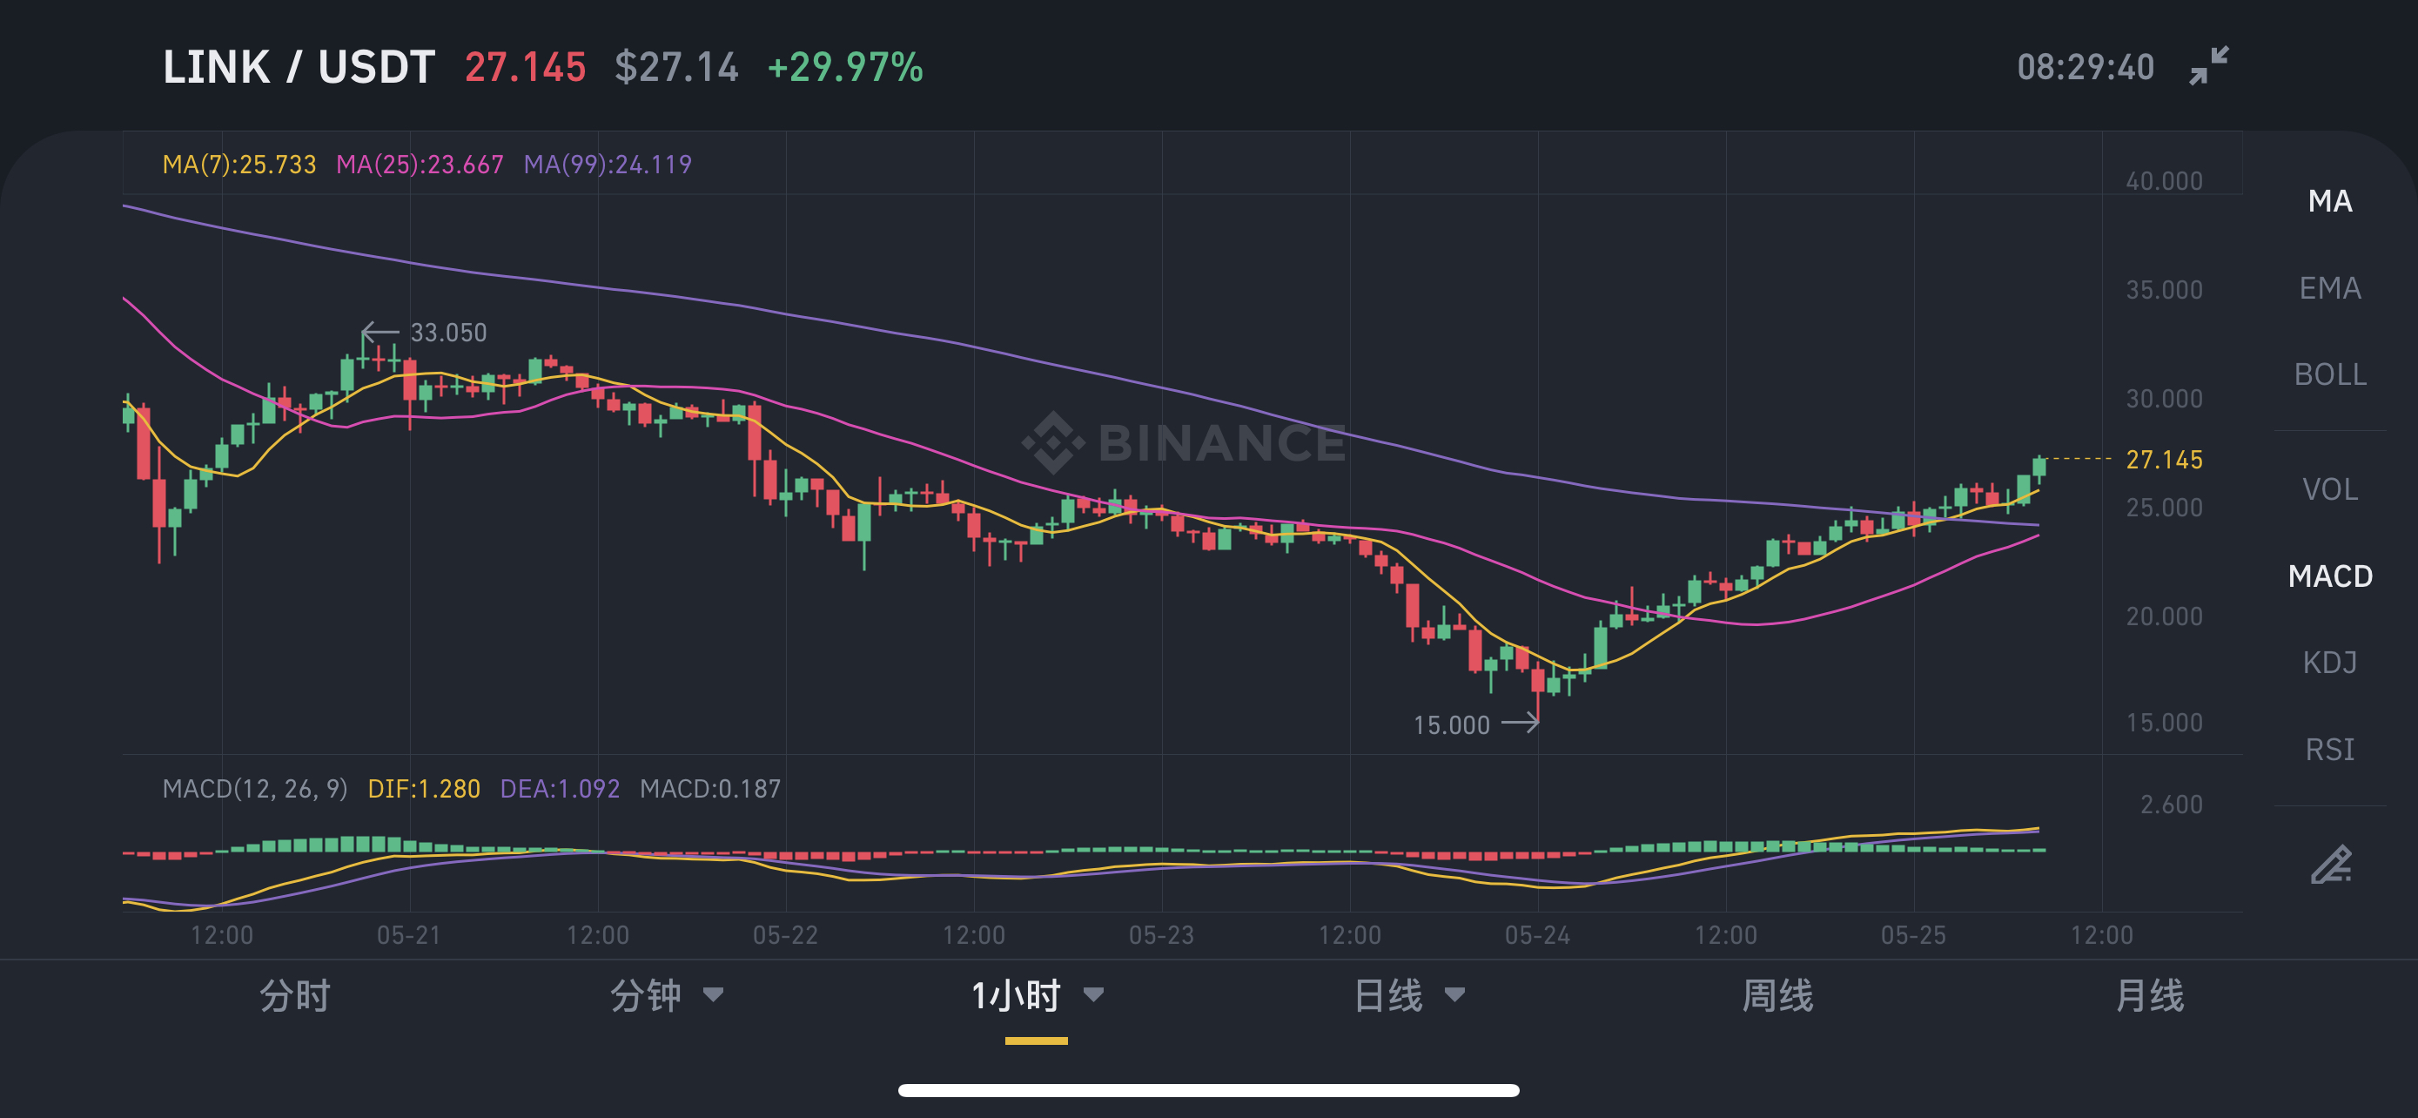Toggle the MA indicator overlay
The width and height of the screenshot is (2418, 1118).
coord(2330,201)
